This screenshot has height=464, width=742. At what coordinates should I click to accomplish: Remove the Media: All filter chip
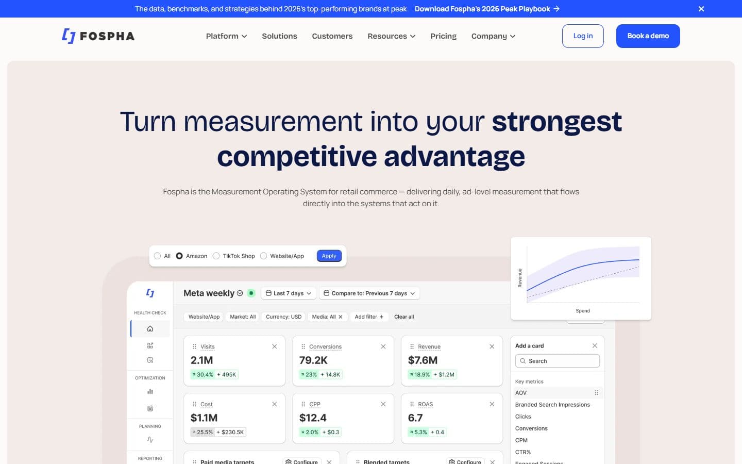pyautogui.click(x=341, y=317)
